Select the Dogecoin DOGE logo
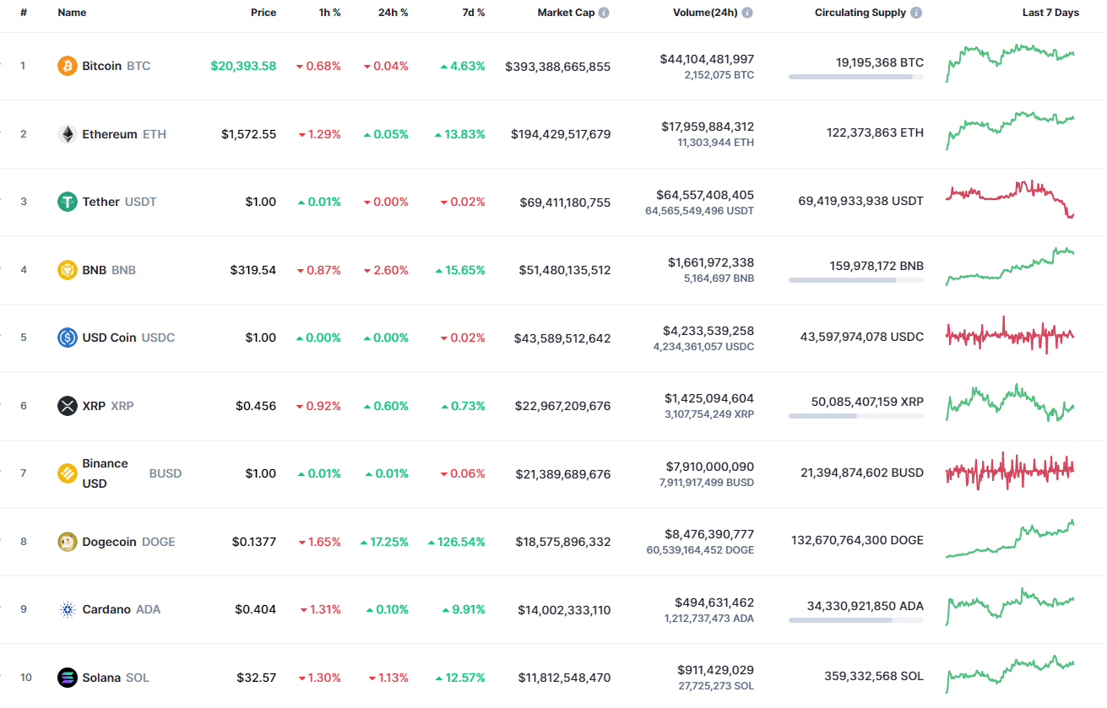Viewport: 1107px width, 708px height. 65,541
